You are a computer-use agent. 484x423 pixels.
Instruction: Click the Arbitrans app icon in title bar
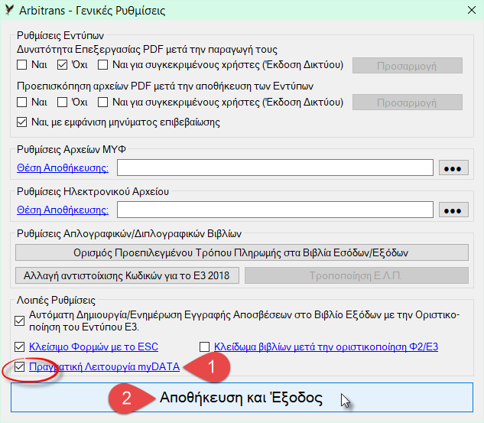9,10
